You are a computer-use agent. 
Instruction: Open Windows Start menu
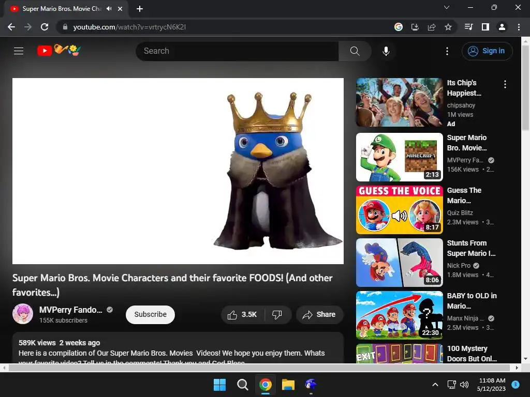point(219,385)
